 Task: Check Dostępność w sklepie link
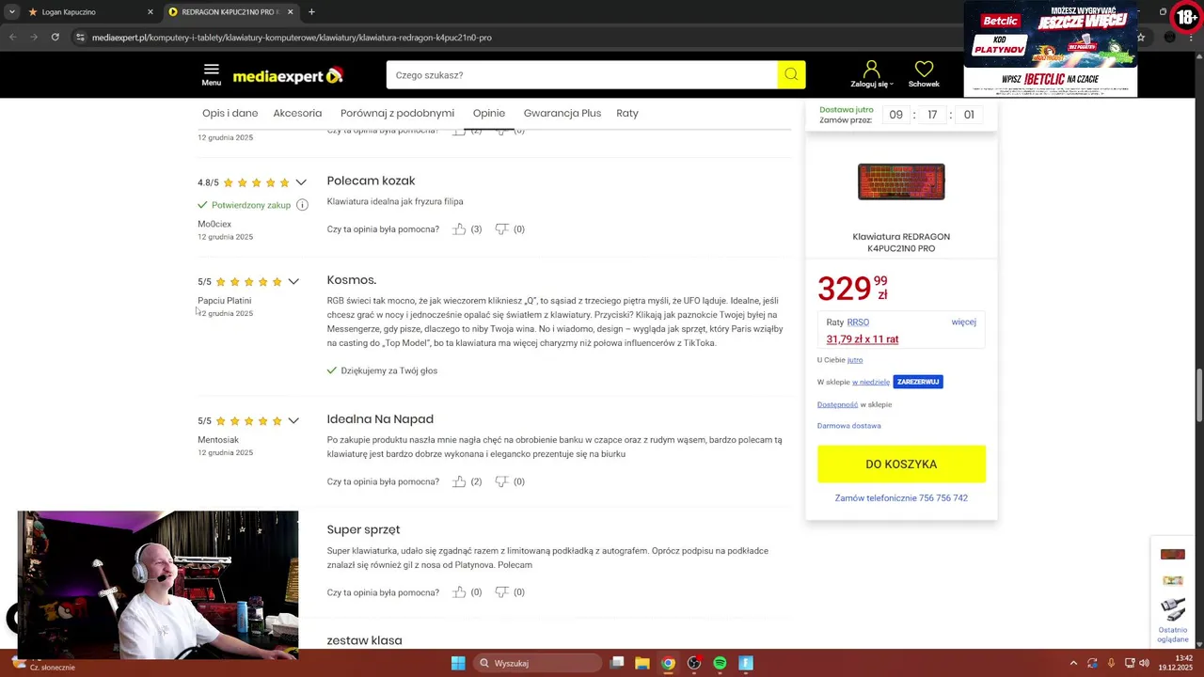click(x=837, y=404)
